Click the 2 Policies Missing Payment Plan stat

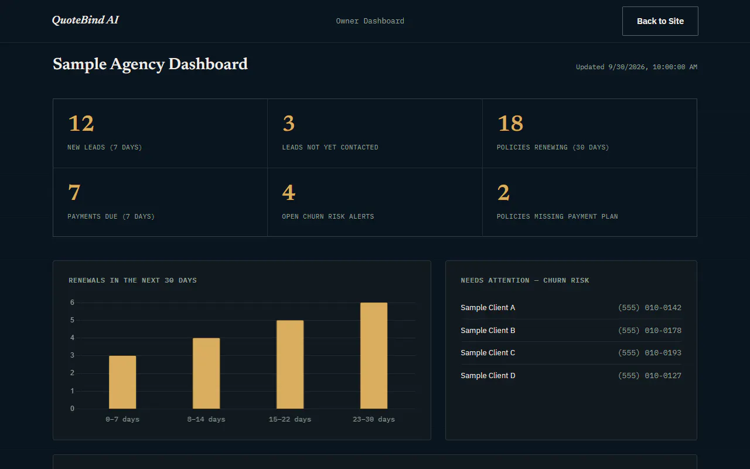click(x=589, y=202)
